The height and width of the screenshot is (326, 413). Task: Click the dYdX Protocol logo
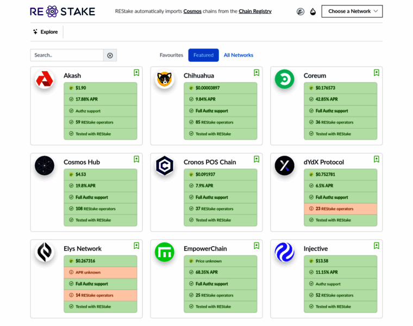pos(284,166)
